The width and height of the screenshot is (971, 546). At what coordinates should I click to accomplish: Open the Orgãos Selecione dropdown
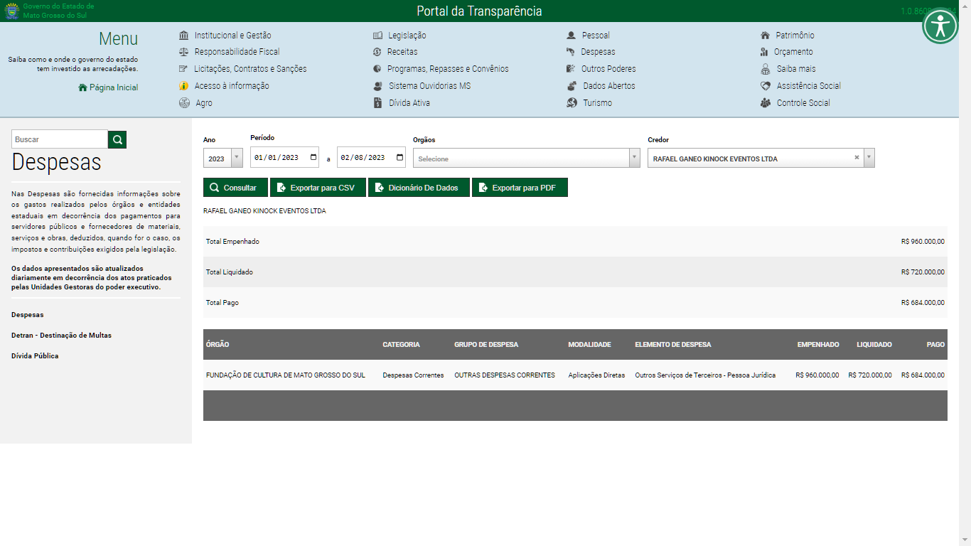[x=527, y=159]
